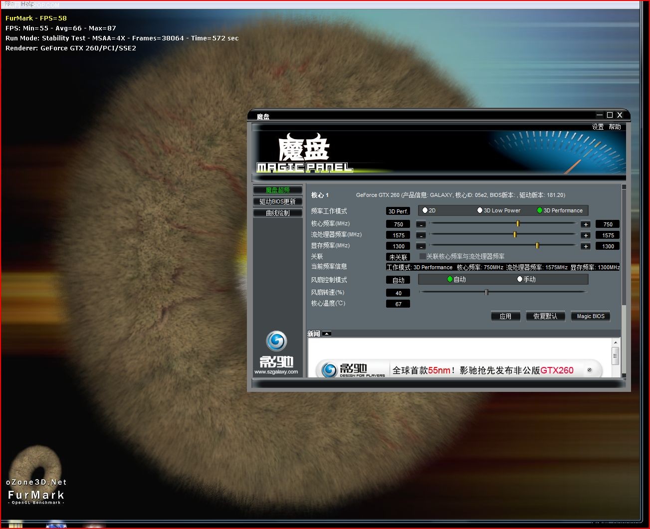Screen dimensions: 650x529
Task: Click the Magic Panel logo header image
Action: click(x=304, y=154)
